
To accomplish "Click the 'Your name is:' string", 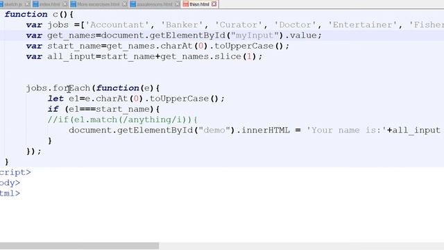I will click(347, 130).
